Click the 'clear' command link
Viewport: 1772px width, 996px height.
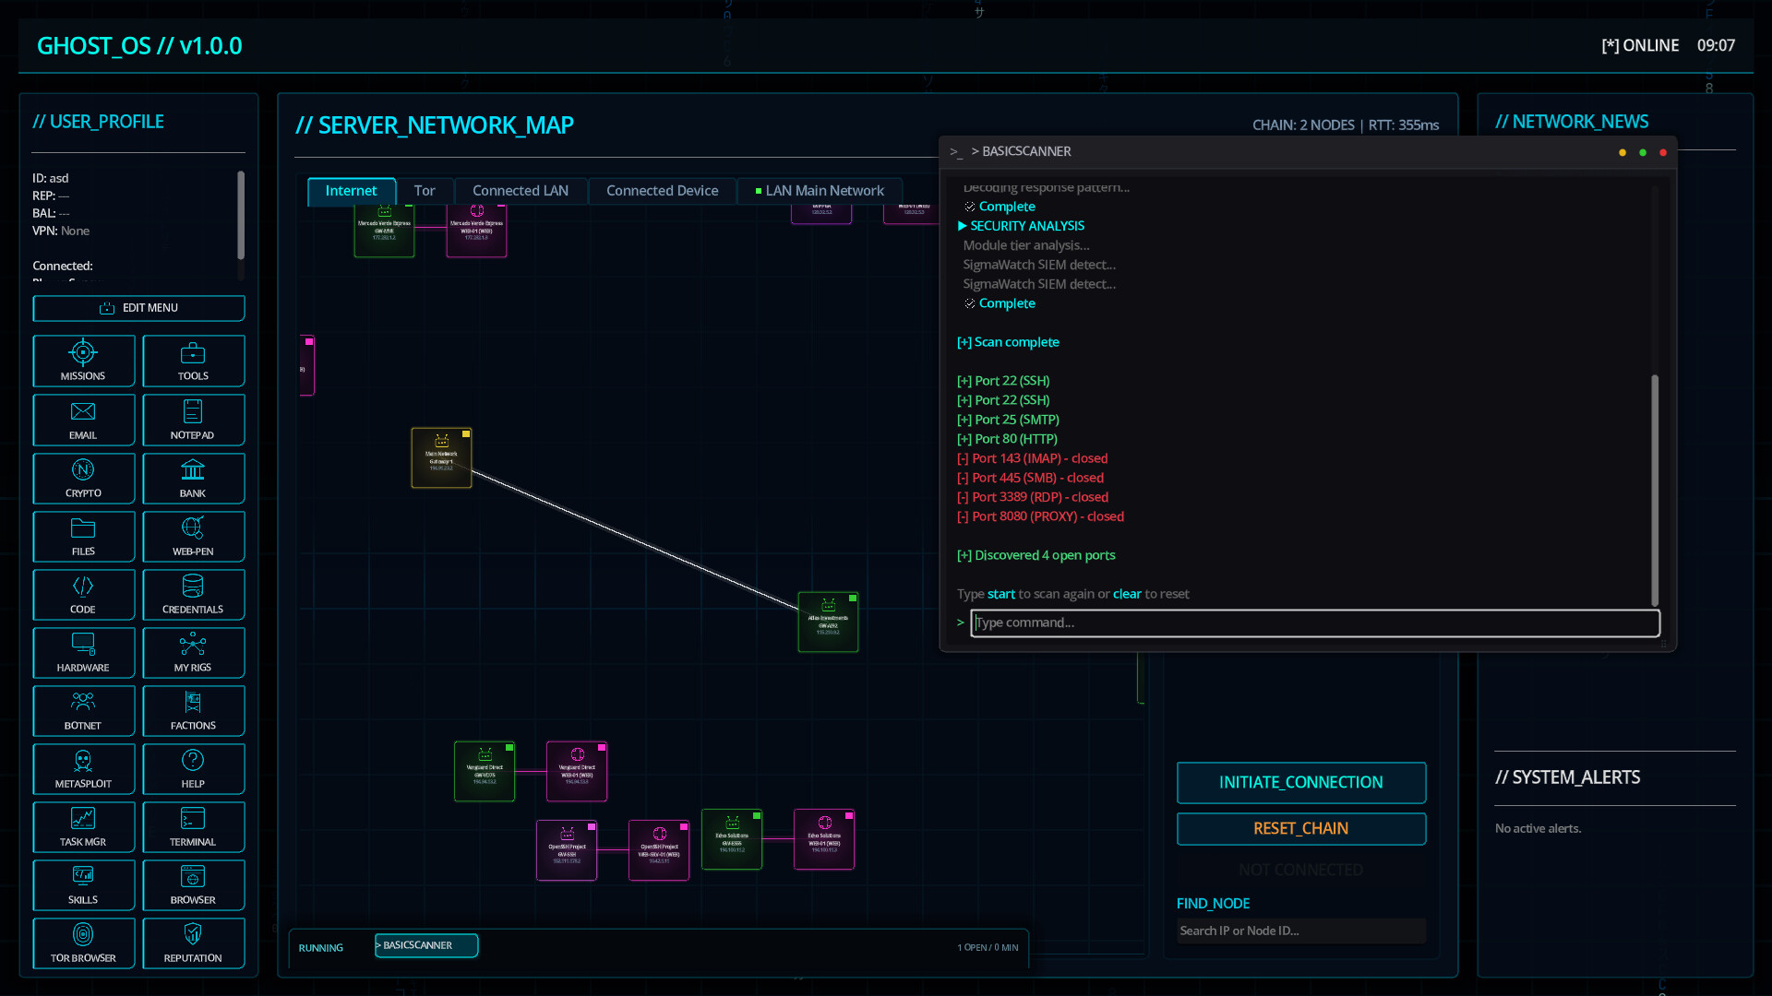click(x=1127, y=595)
